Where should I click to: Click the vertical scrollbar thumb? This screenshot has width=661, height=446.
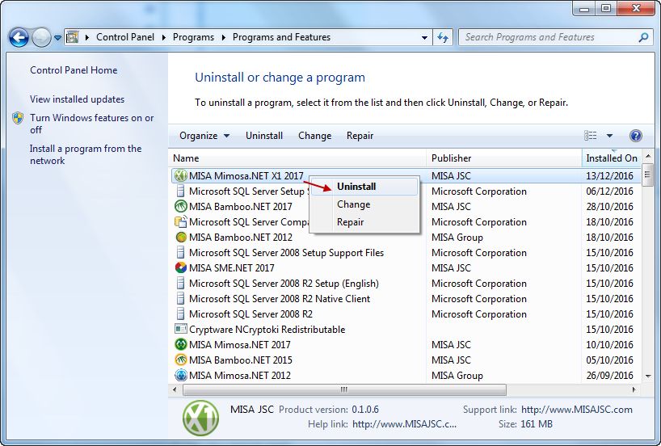tap(648, 175)
